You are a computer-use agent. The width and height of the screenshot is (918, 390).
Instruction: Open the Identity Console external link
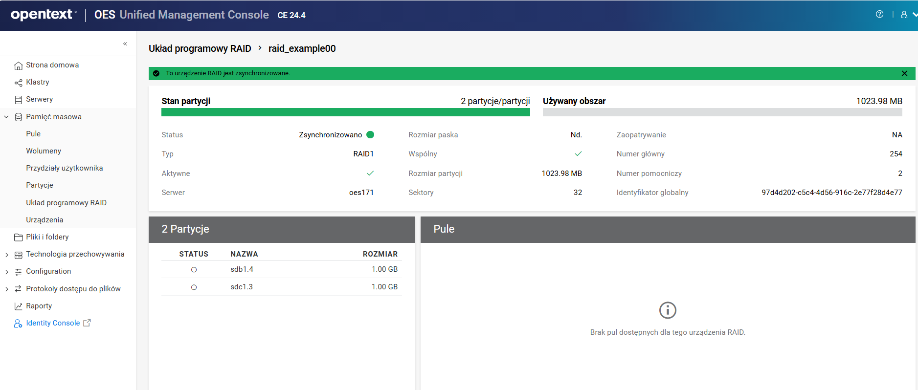(53, 323)
